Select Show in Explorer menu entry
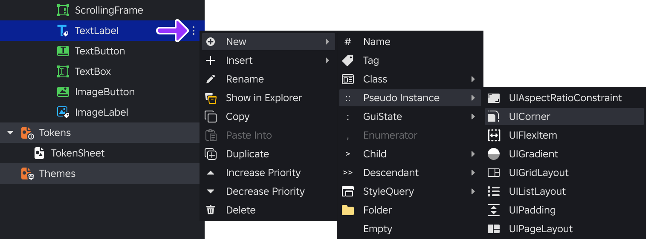The width and height of the screenshot is (648, 239). 269,98
